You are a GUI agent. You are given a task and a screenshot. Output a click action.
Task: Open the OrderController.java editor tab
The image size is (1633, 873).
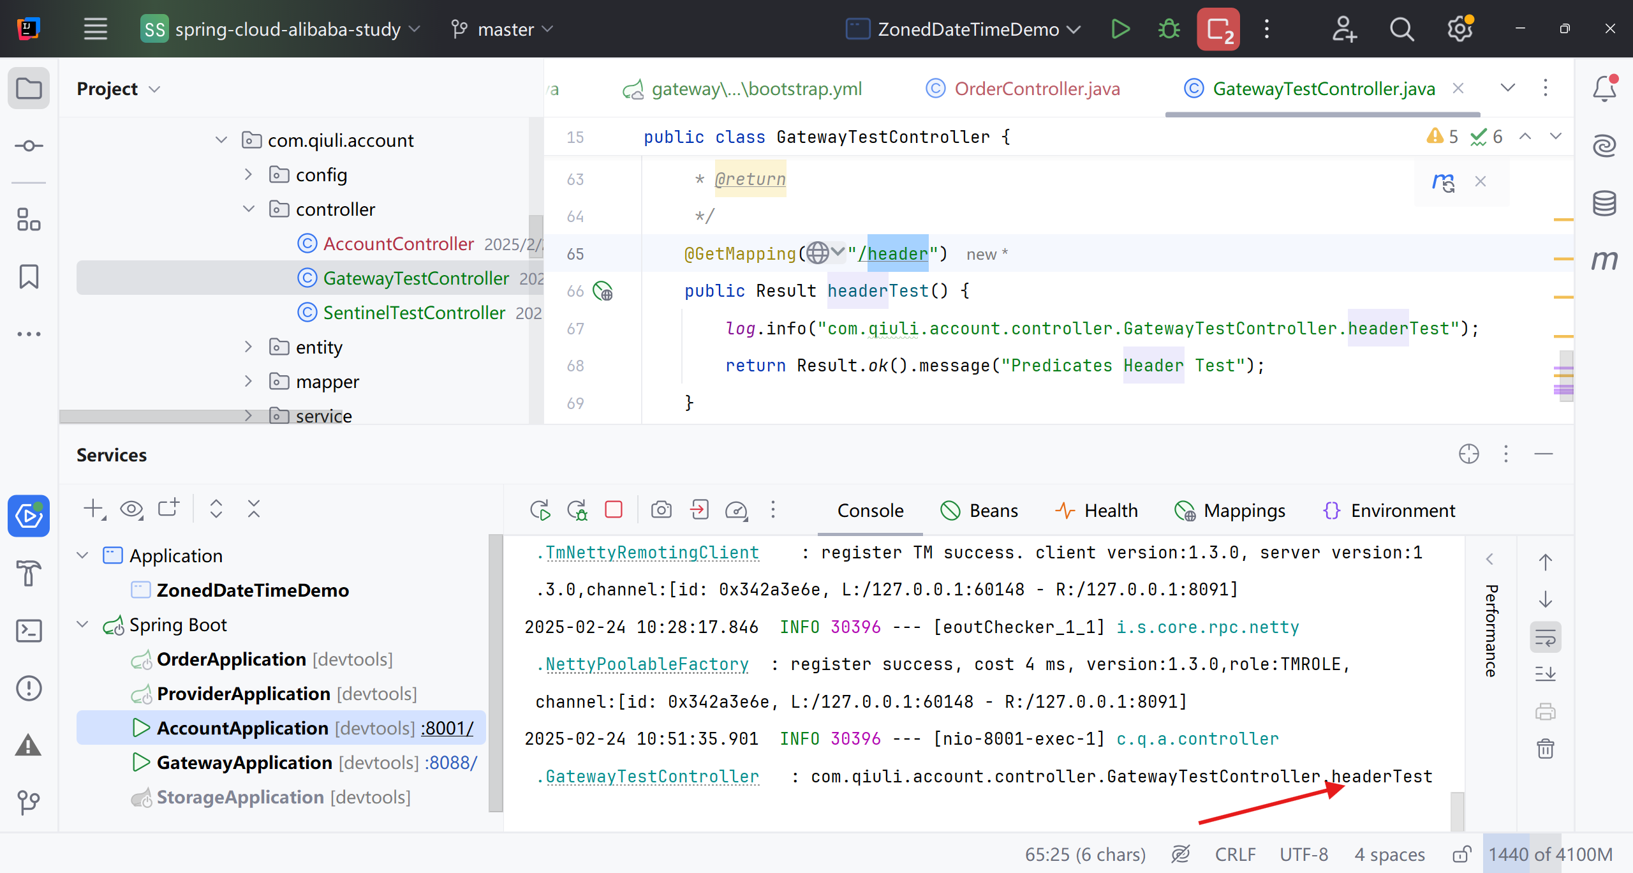[1037, 89]
